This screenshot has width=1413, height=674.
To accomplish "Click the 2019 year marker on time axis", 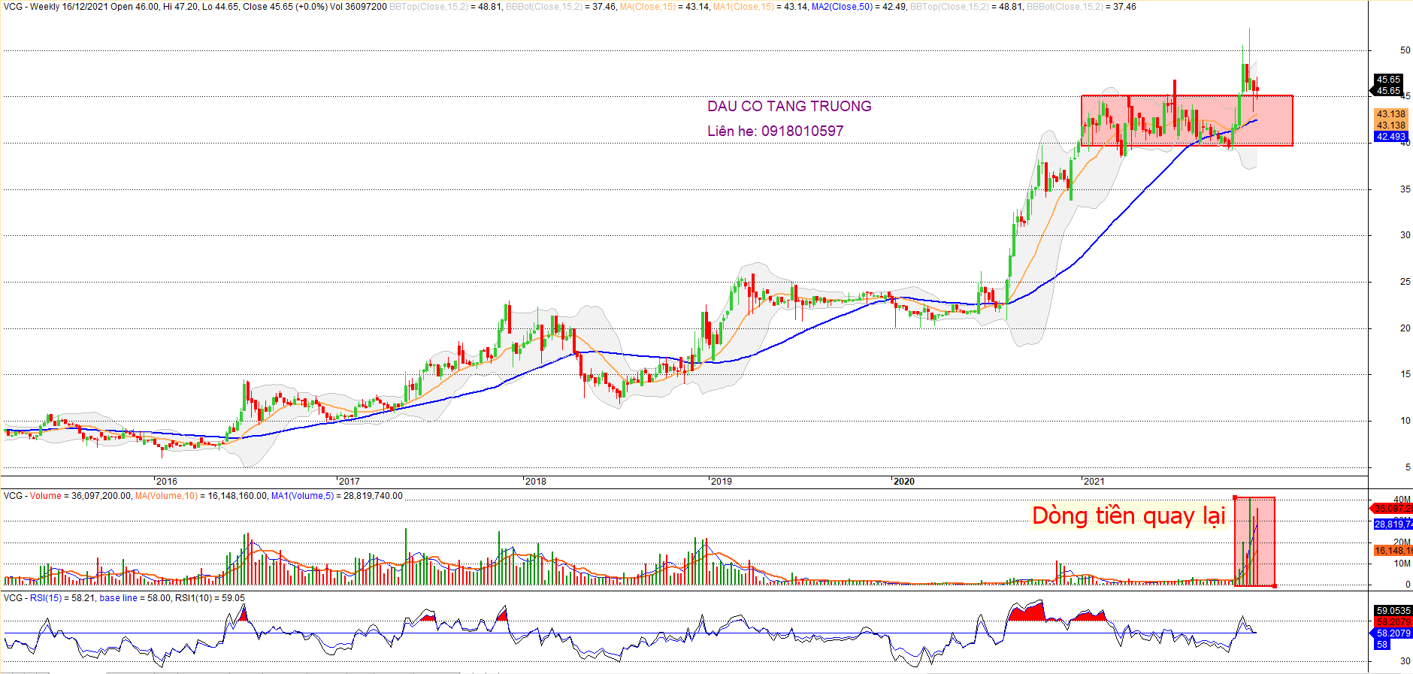I will (x=721, y=482).
